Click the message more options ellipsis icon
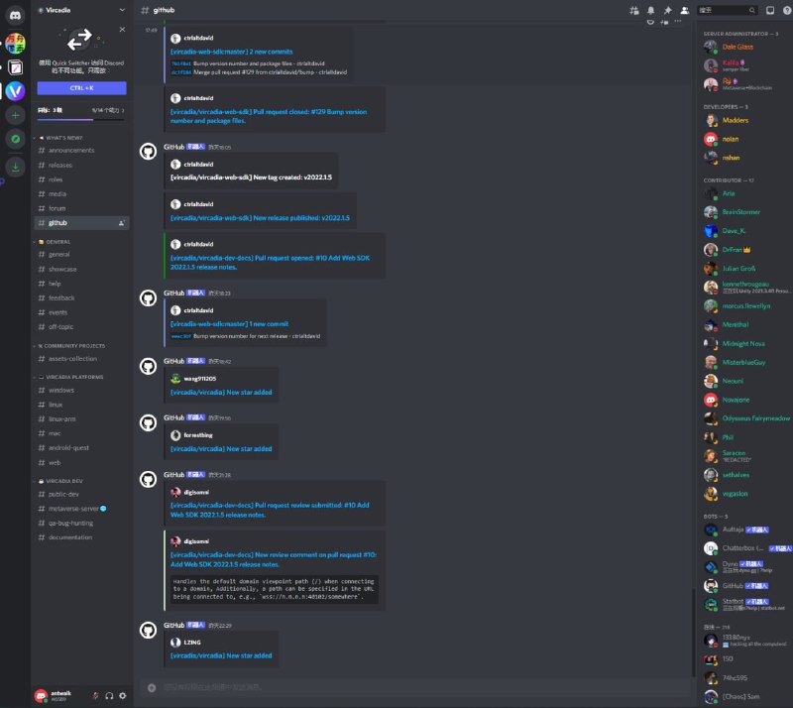 click(x=678, y=21)
